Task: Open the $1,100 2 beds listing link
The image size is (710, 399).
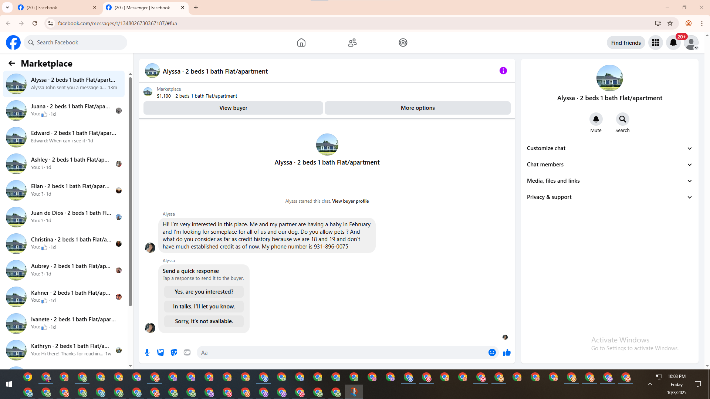Action: [x=197, y=96]
